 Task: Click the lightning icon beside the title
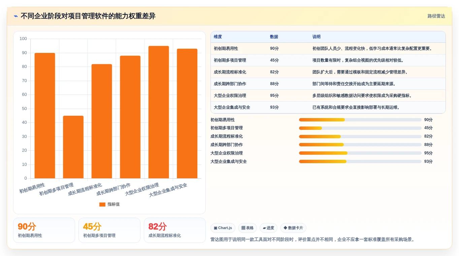[x=16, y=16]
